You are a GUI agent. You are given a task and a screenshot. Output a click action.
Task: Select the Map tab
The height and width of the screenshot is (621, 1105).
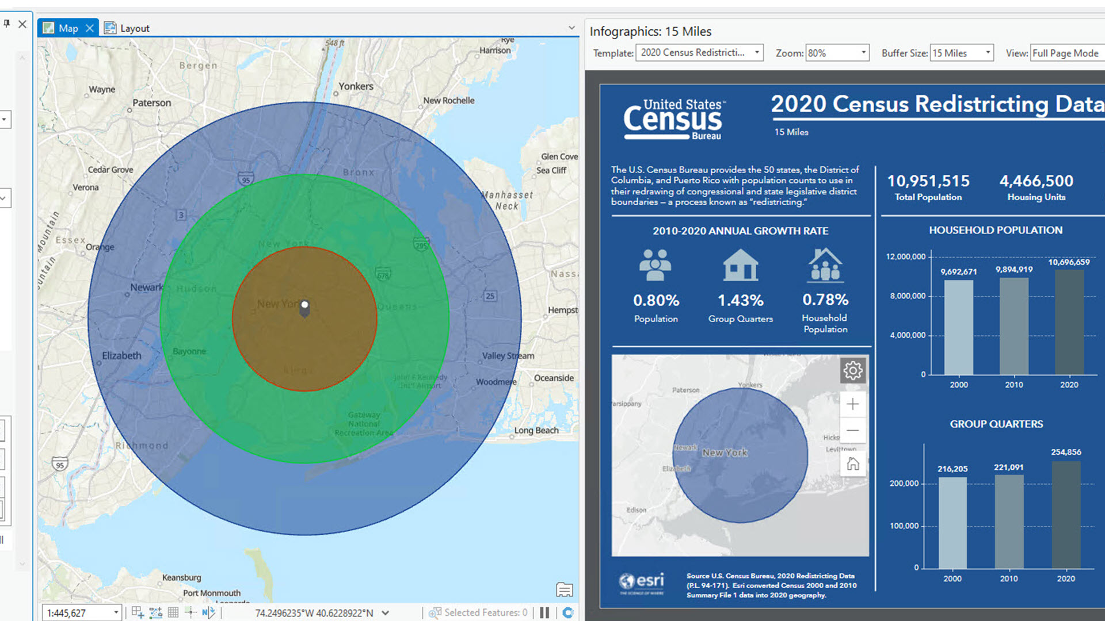pos(69,28)
